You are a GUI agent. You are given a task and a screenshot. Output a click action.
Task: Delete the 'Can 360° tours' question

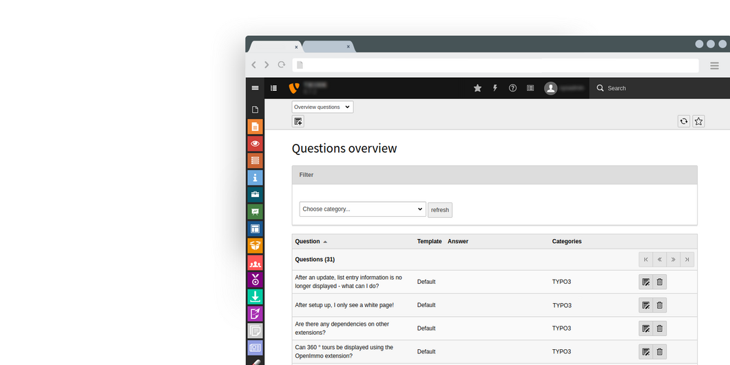pos(660,351)
